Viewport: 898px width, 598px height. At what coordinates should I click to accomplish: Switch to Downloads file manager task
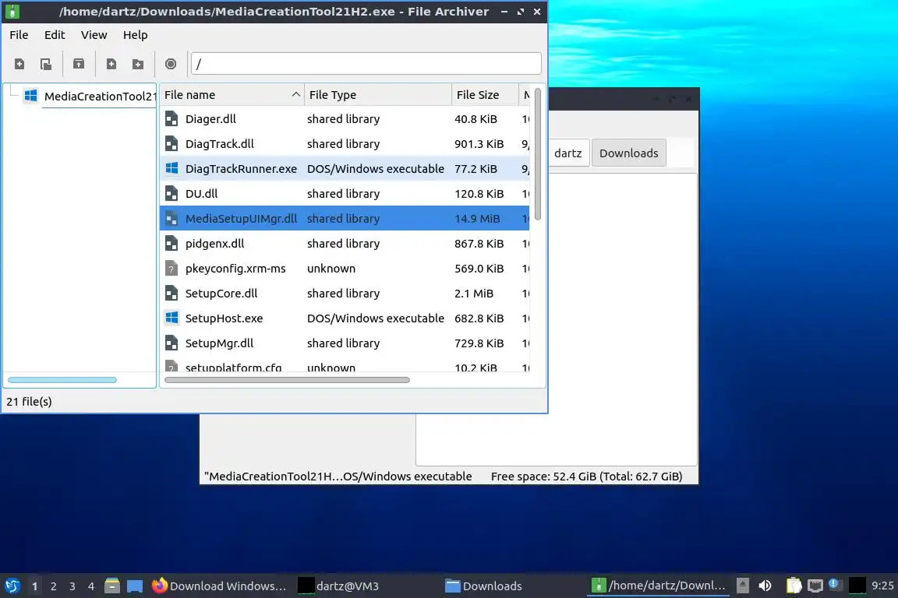pos(513,586)
